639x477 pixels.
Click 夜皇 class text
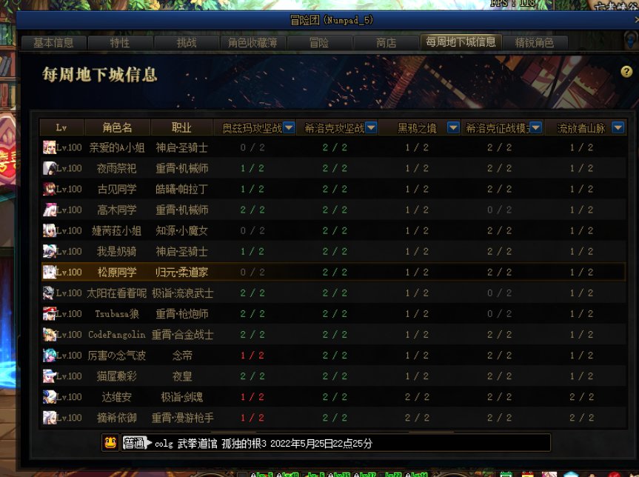[182, 376]
